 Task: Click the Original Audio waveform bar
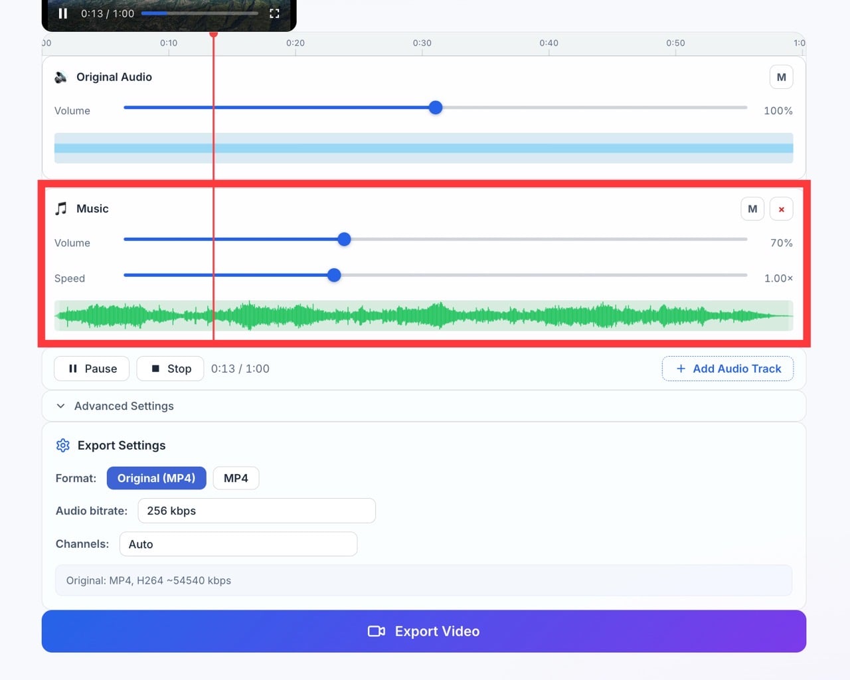(424, 148)
